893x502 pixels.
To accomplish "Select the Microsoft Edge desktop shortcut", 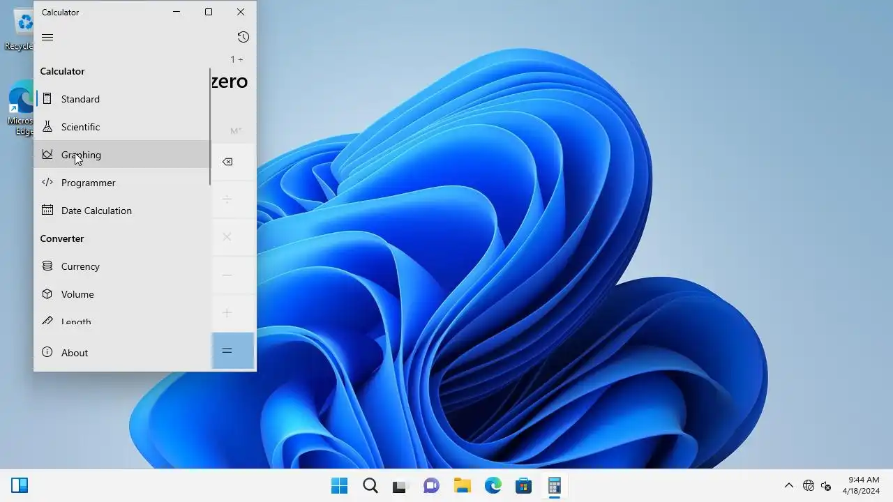I will click(21, 109).
